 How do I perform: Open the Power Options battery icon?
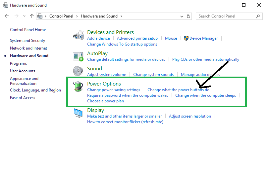pos(78,86)
